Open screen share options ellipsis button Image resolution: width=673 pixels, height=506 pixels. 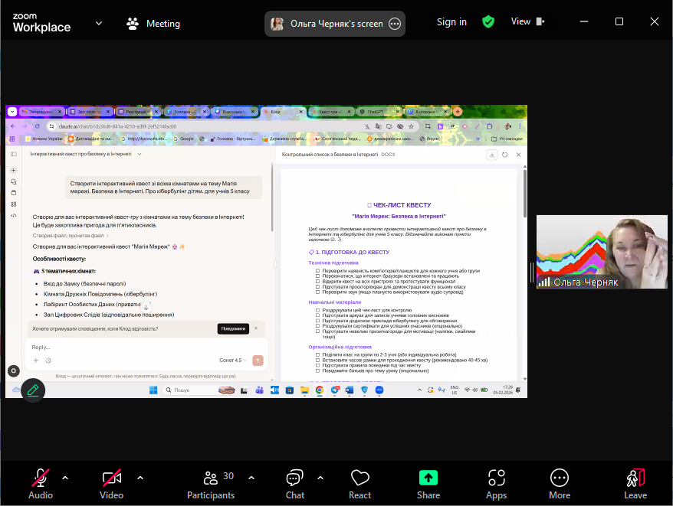395,24
